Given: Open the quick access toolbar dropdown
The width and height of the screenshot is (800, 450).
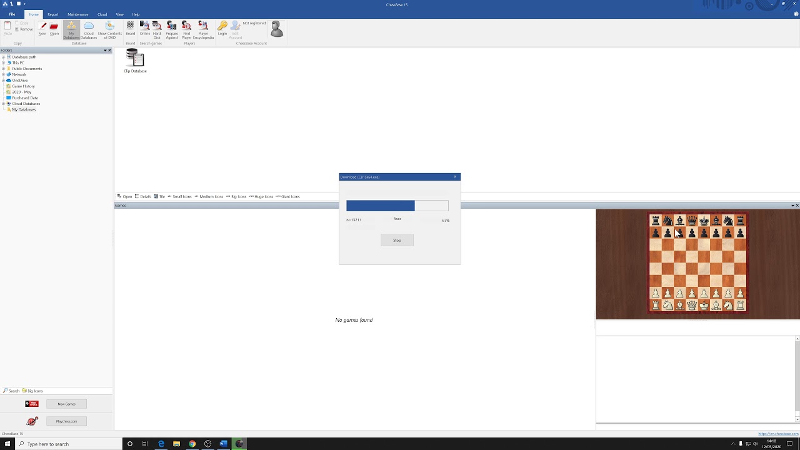Looking at the screenshot, I should (x=24, y=4).
